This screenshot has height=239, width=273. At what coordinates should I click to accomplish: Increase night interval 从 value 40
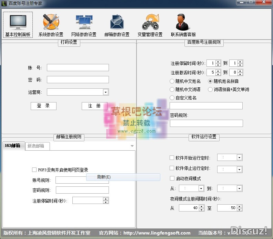tap(201, 206)
